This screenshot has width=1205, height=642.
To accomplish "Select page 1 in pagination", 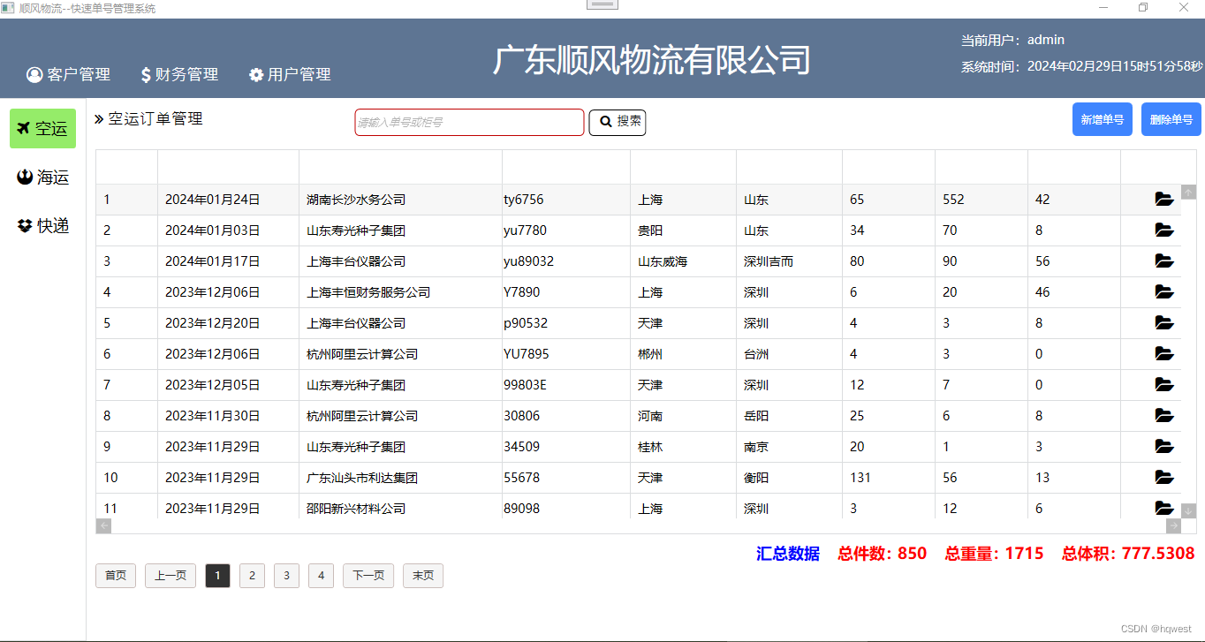I will pyautogui.click(x=218, y=576).
